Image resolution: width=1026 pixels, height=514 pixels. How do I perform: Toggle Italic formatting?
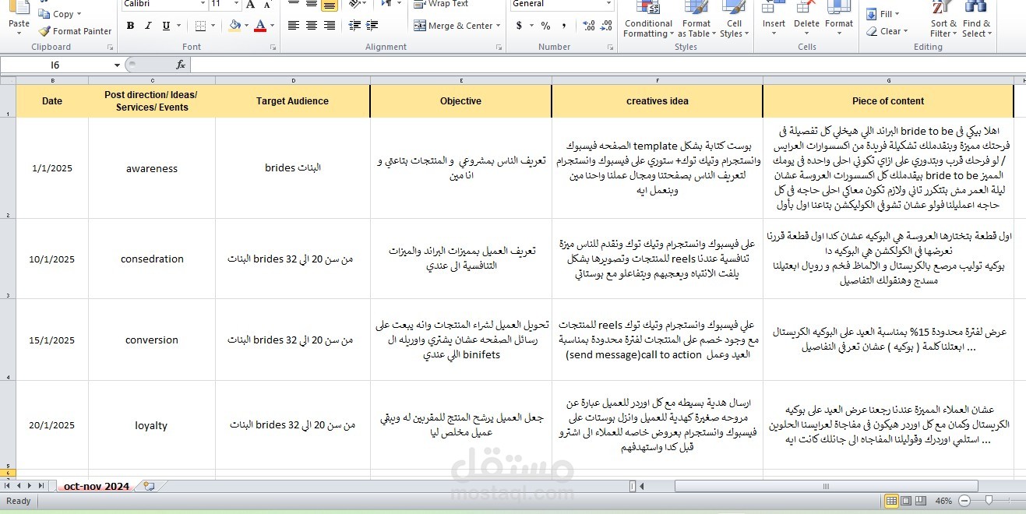148,26
